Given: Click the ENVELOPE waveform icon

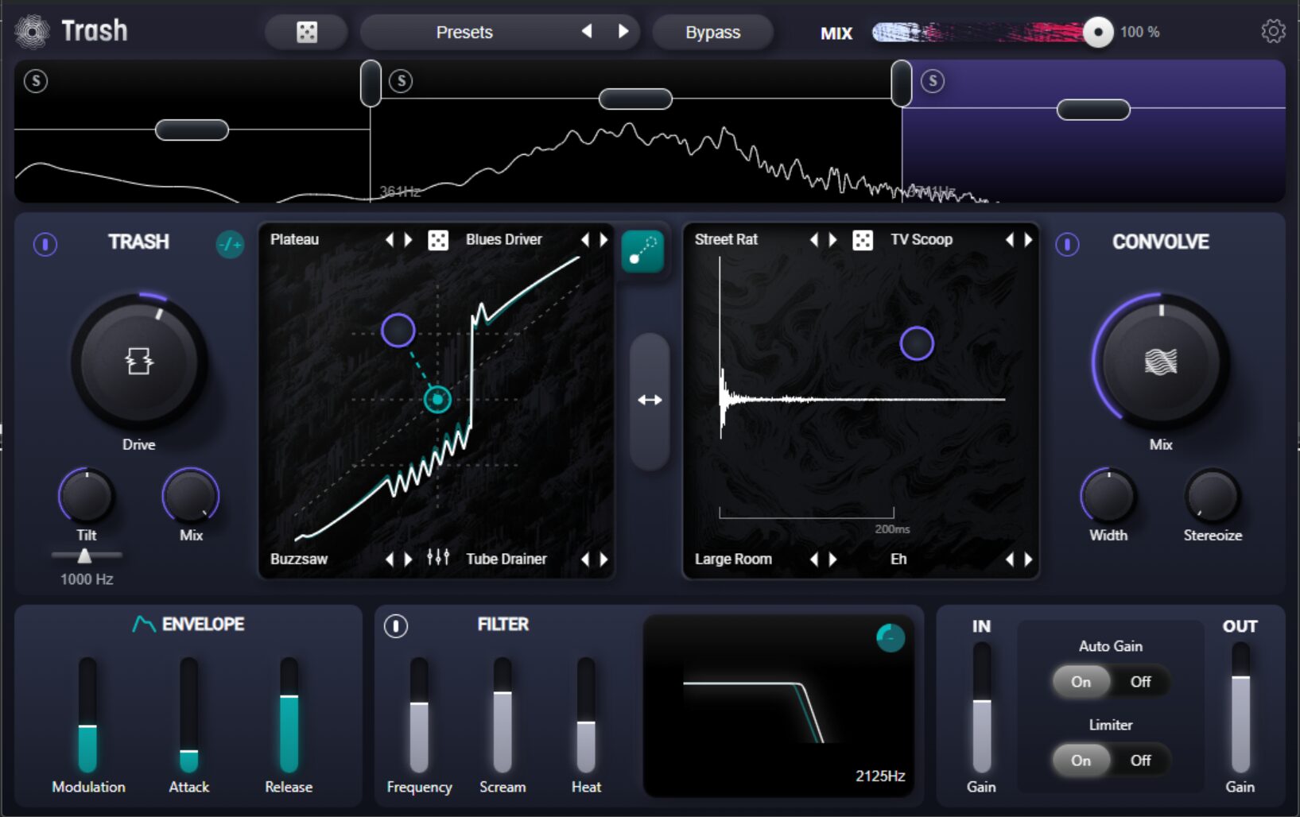Looking at the screenshot, I should coord(144,624).
